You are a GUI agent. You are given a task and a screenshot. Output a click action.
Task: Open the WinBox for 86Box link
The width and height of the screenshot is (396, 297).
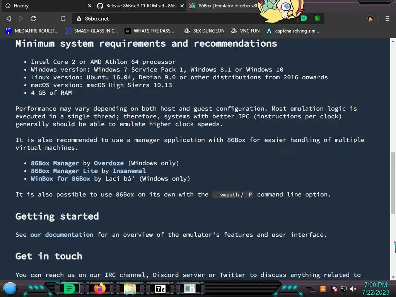tap(60, 179)
